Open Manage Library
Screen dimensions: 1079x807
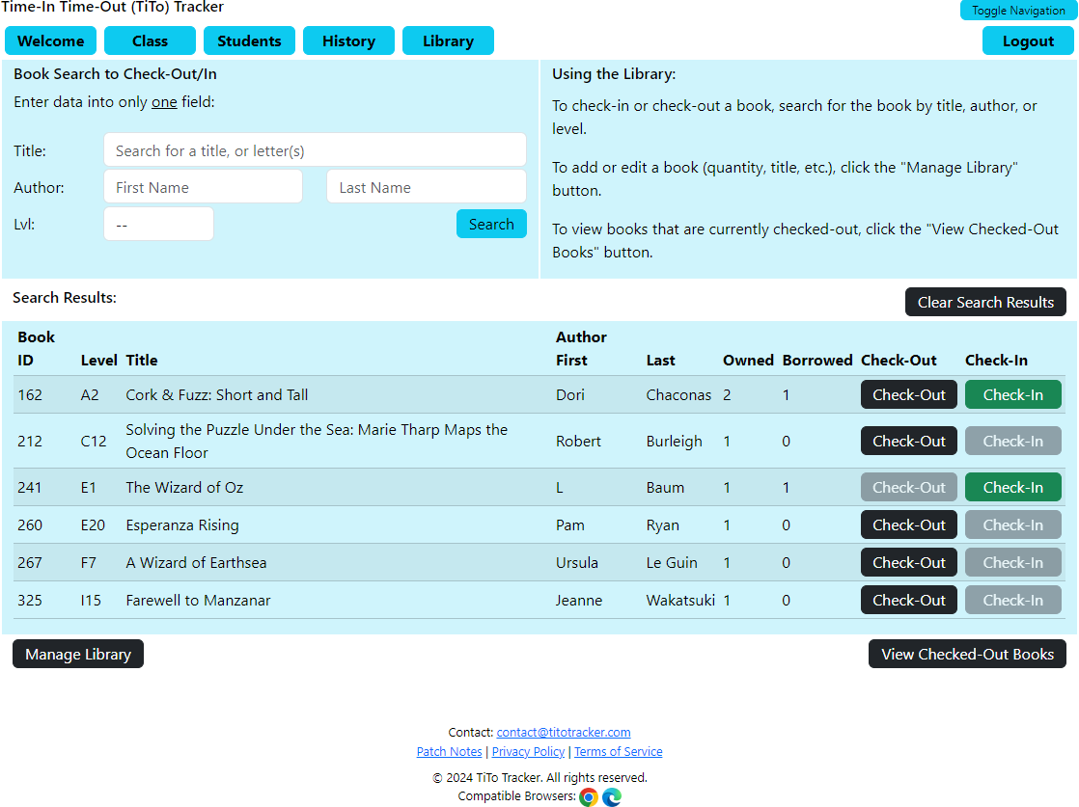click(77, 654)
